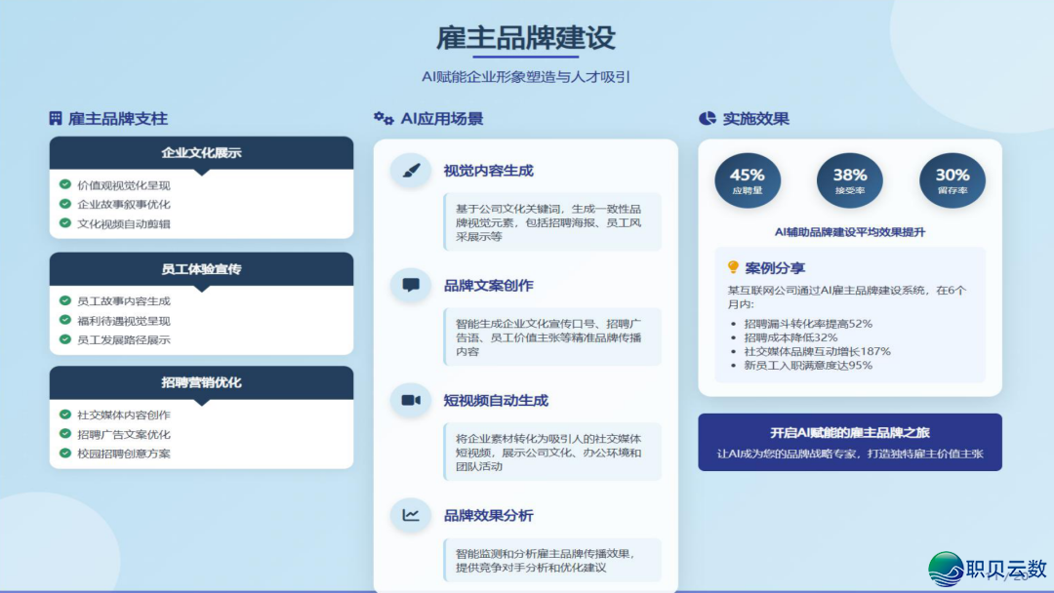Viewport: 1054px width, 593px height.
Task: Click the speech bubble icon for 品牌文案创作
Action: click(411, 286)
